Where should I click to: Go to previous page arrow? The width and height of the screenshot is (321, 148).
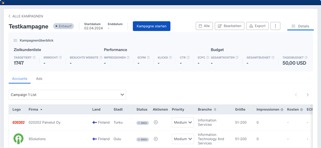point(296,95)
